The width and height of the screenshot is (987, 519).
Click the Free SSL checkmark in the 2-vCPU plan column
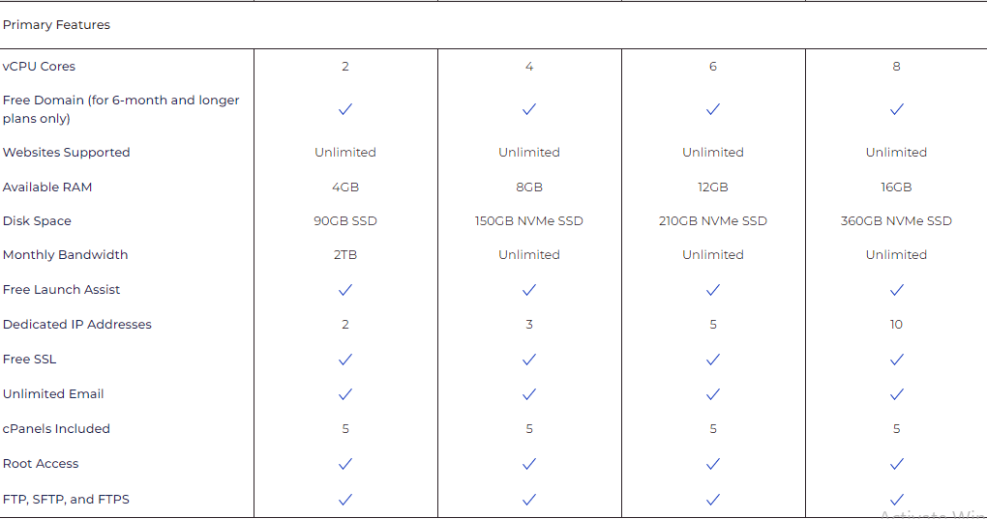coord(345,360)
